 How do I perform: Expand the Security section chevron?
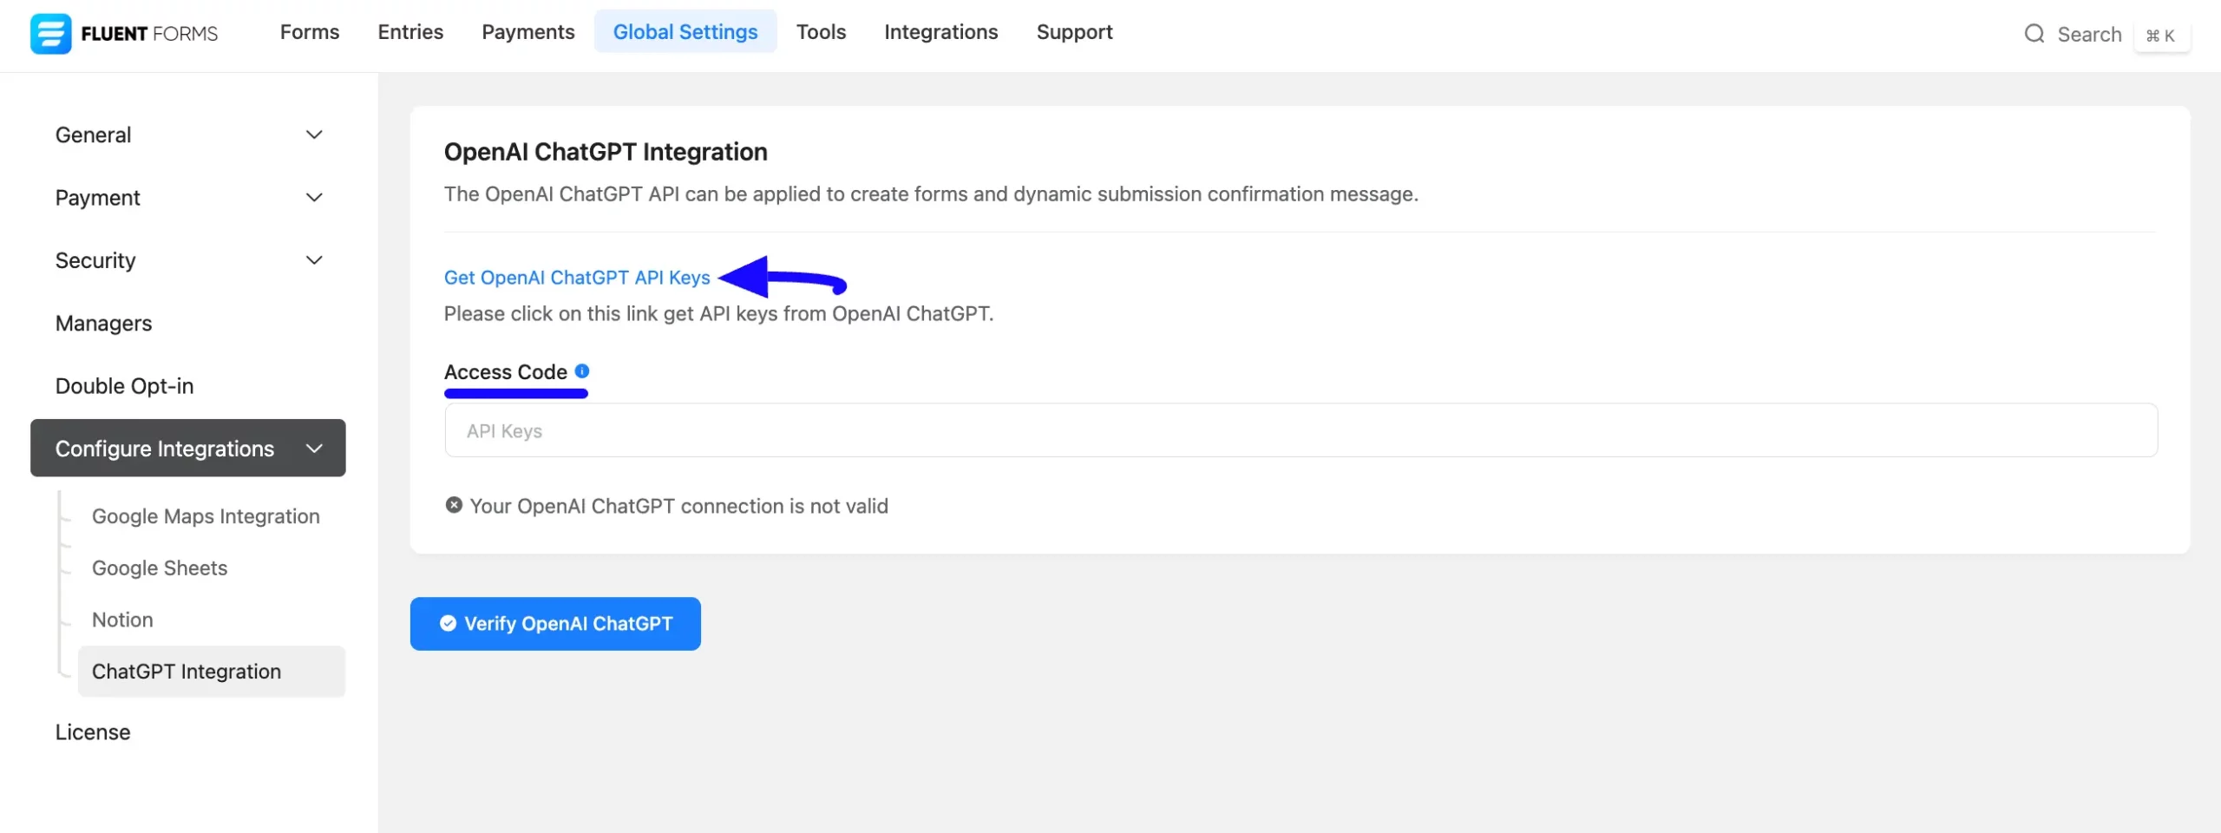pos(314,260)
